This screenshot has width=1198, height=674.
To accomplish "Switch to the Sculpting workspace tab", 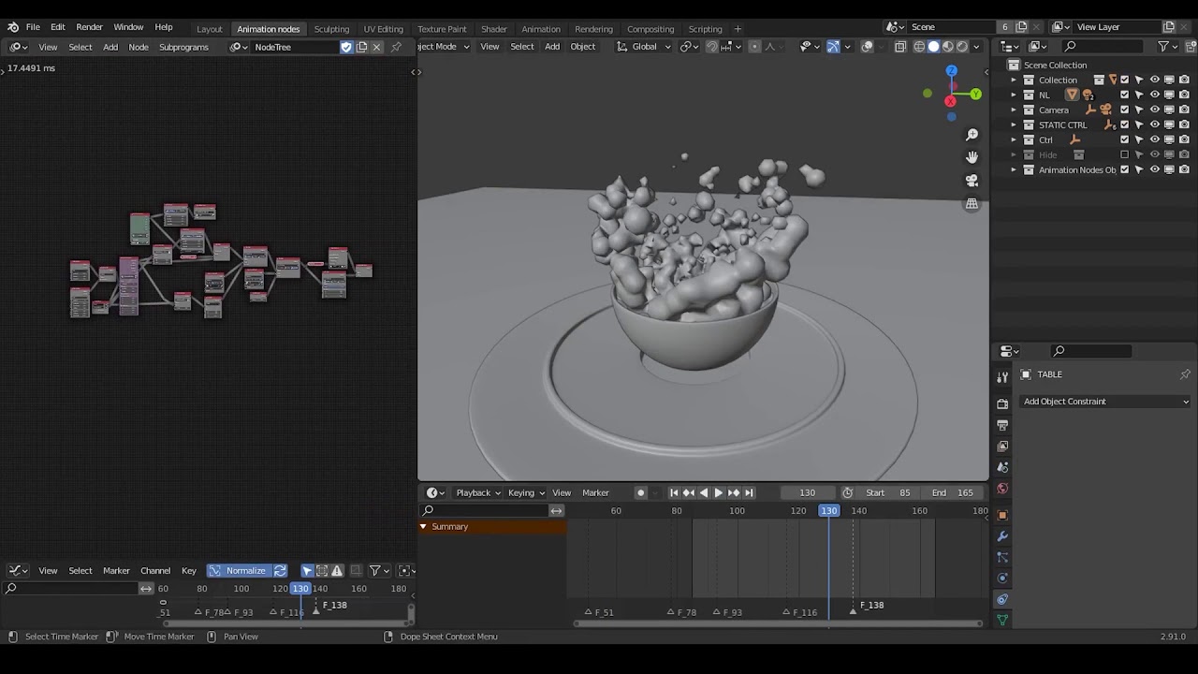I will pyautogui.click(x=331, y=29).
